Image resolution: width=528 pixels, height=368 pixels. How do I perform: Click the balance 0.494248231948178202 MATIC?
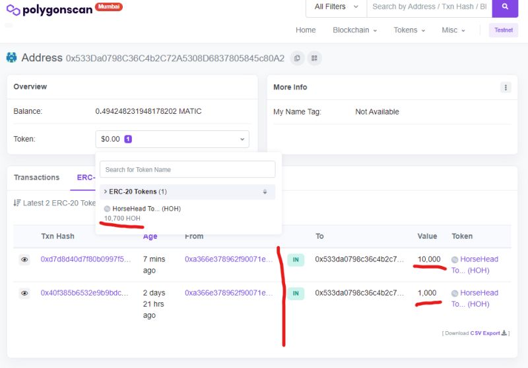click(148, 111)
